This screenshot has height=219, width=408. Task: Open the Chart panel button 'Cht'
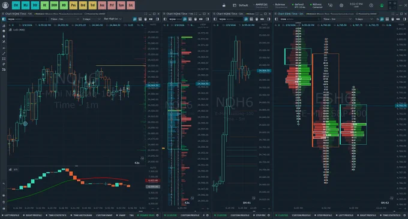click(x=16, y=5)
